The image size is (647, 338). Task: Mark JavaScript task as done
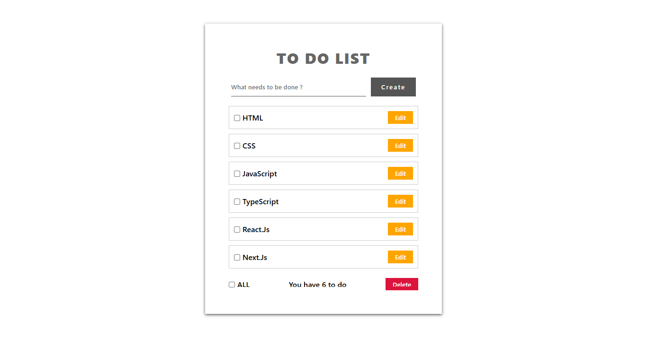[x=237, y=174]
